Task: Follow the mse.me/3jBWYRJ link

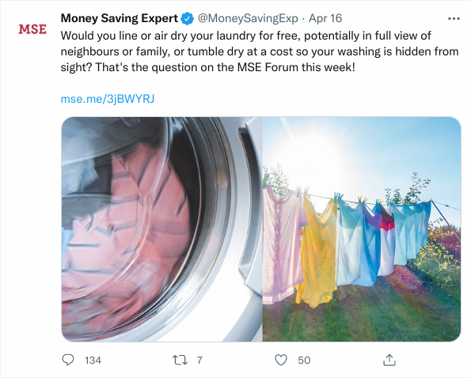Action: coord(108,99)
